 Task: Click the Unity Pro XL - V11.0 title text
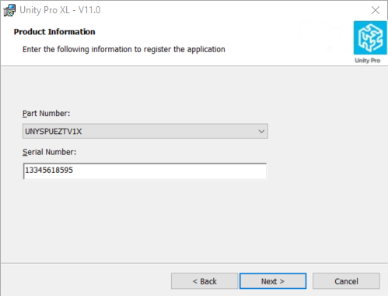[x=60, y=10]
